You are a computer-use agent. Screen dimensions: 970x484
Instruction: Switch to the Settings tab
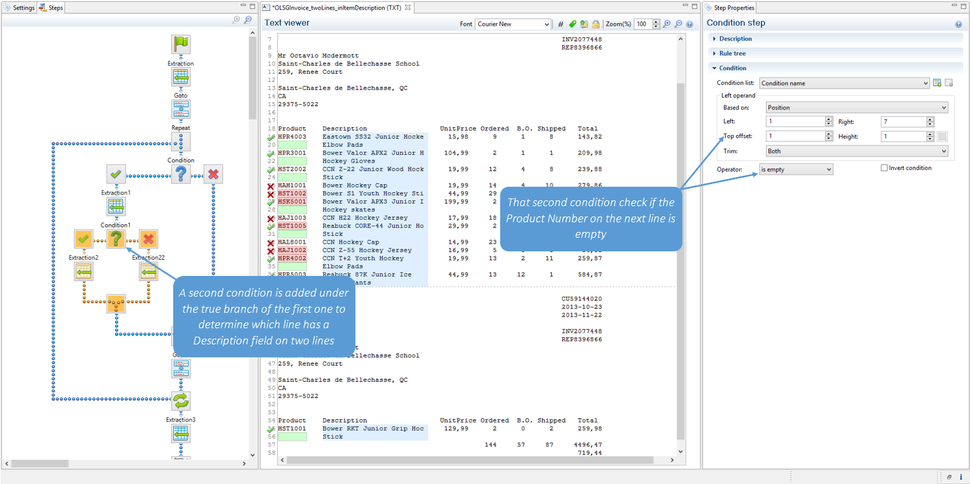[x=19, y=8]
